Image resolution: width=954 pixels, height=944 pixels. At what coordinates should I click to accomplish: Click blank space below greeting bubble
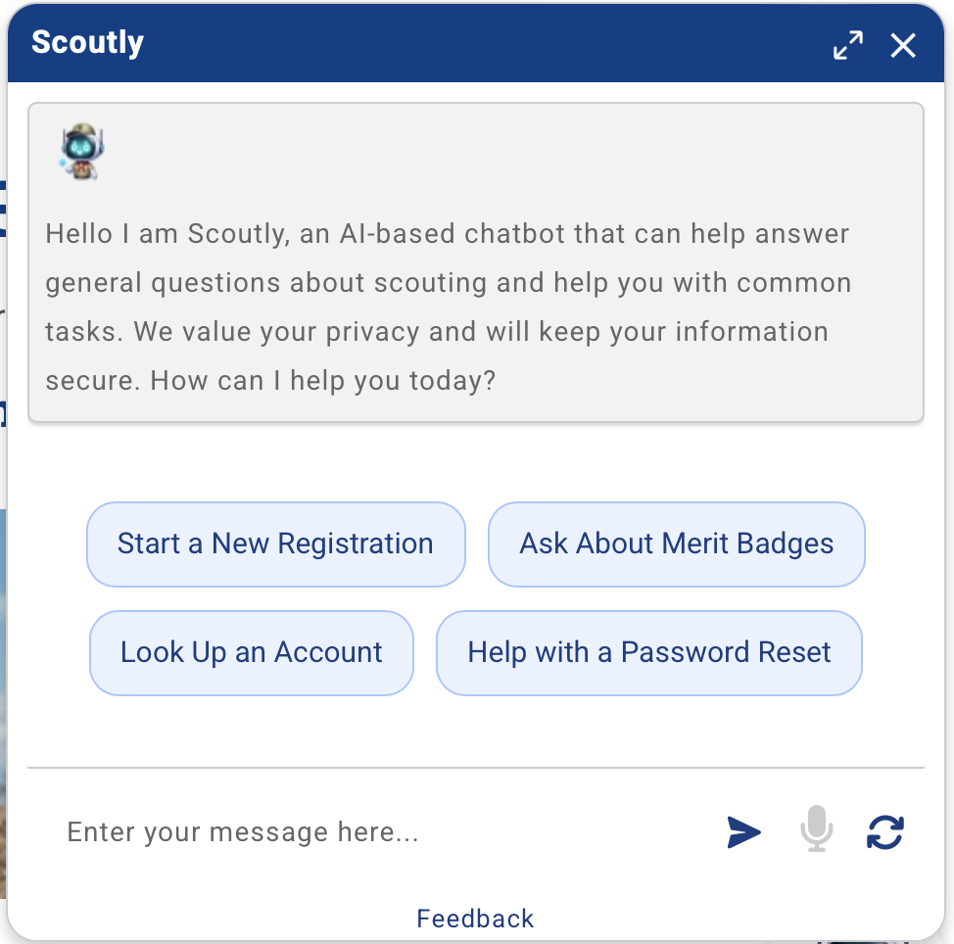tap(476, 460)
